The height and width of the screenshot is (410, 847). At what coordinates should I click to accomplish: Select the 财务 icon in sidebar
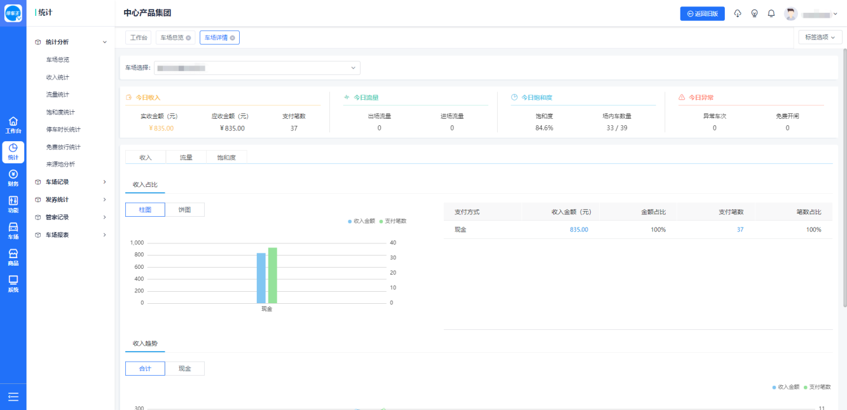click(x=13, y=178)
